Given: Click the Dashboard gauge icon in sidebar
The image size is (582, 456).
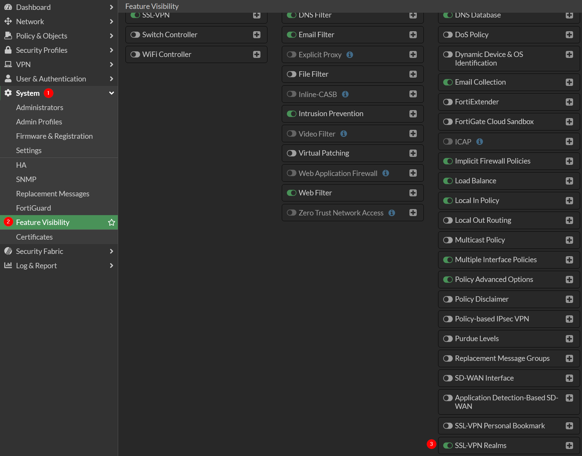Looking at the screenshot, I should 8,7.
